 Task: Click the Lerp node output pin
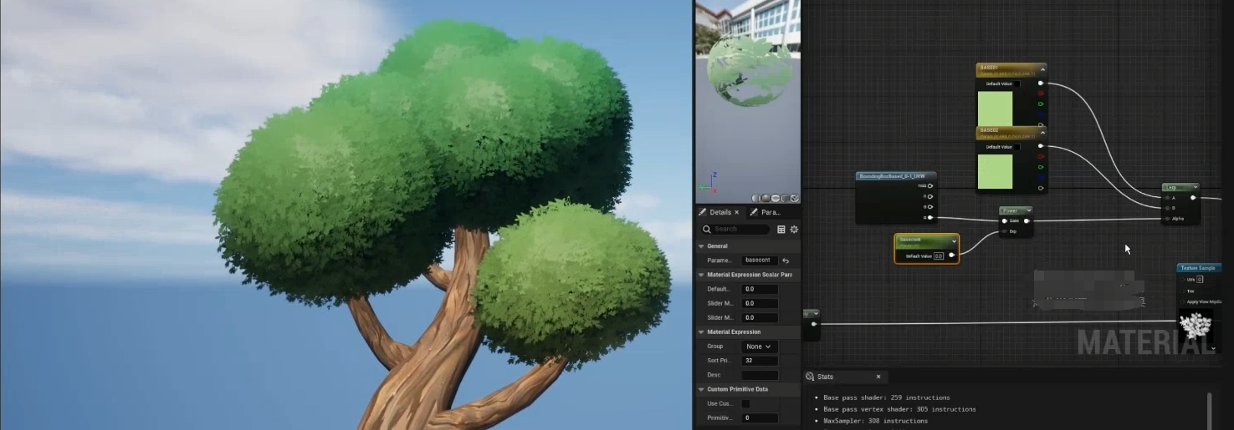tap(1193, 198)
